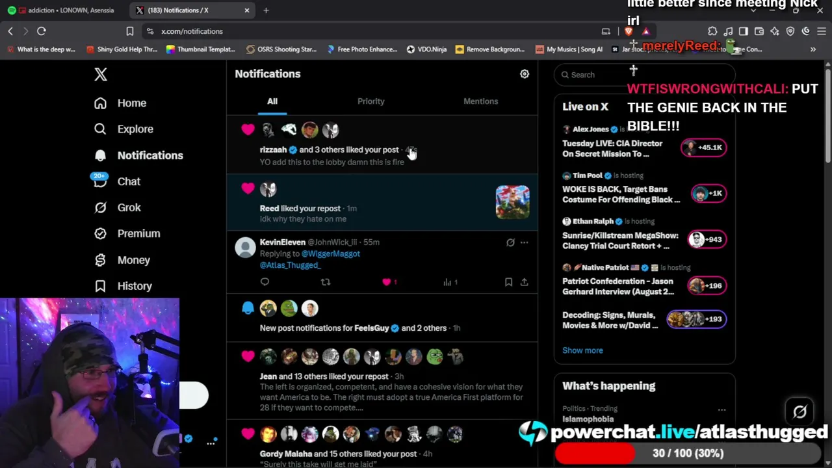Open the @Atlas_Thugged_ mention link

pyautogui.click(x=290, y=265)
